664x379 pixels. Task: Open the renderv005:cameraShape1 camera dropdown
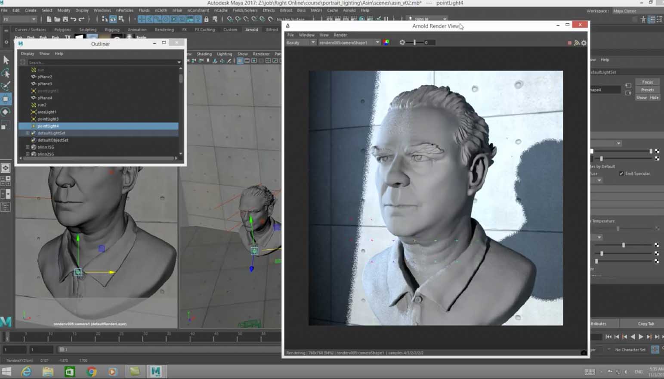point(349,43)
